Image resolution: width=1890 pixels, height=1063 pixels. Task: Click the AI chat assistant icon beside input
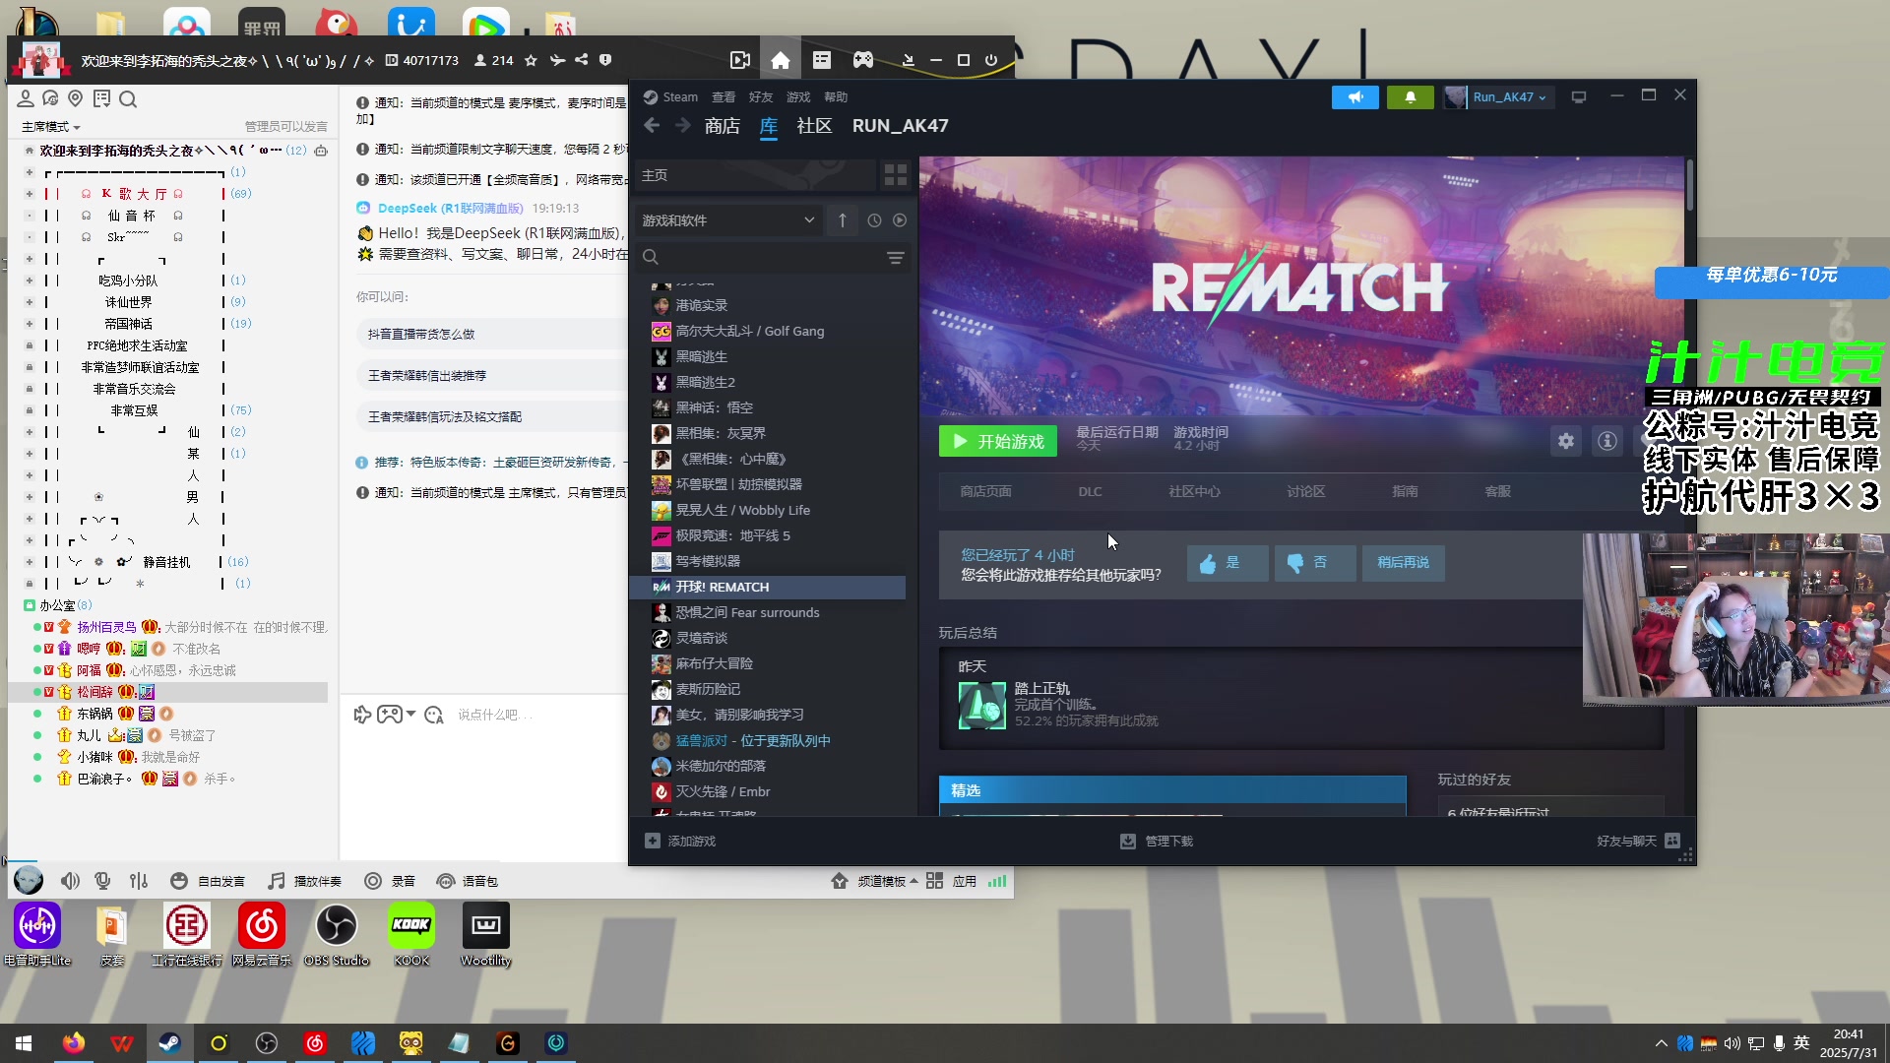coord(434,715)
